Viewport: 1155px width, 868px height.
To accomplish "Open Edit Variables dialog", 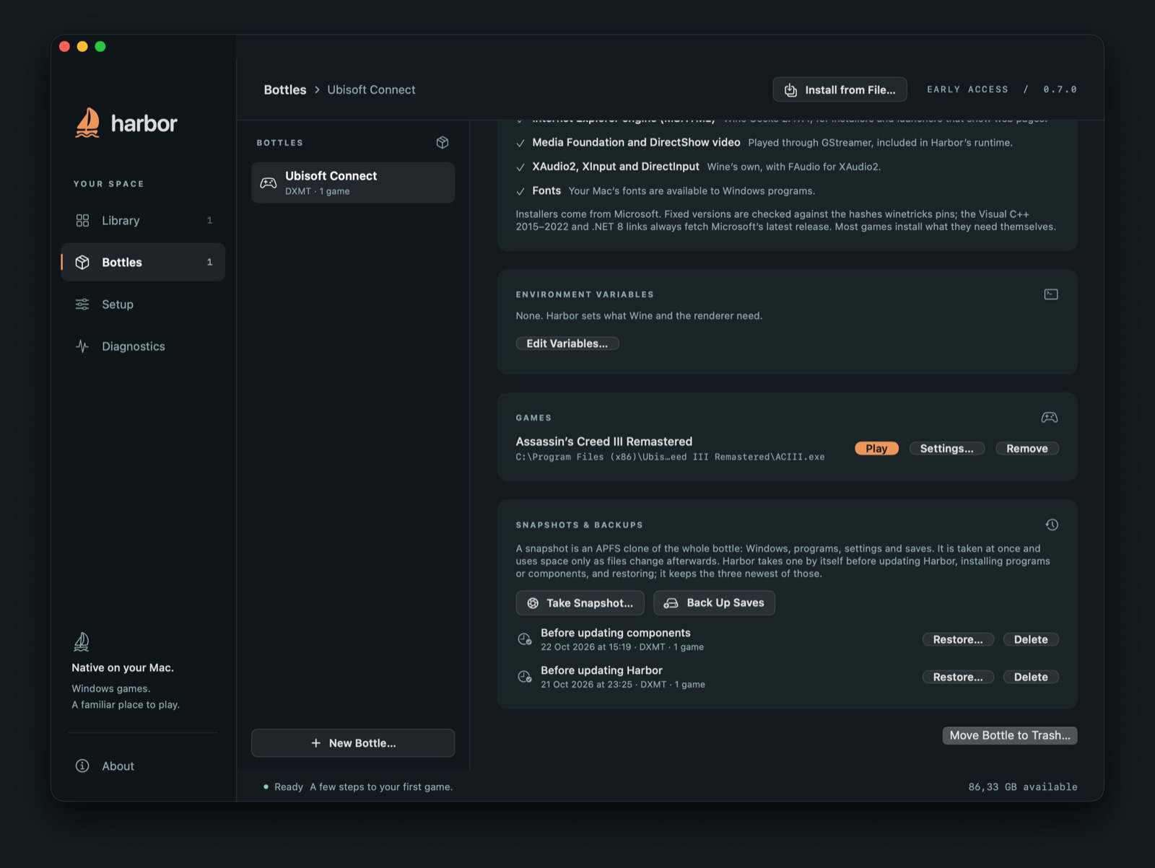I will click(x=567, y=343).
